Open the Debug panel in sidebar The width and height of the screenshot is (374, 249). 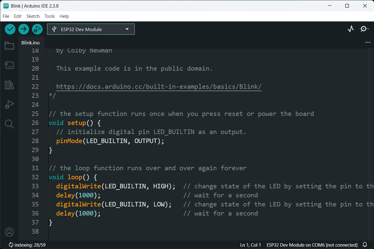pos(9,104)
